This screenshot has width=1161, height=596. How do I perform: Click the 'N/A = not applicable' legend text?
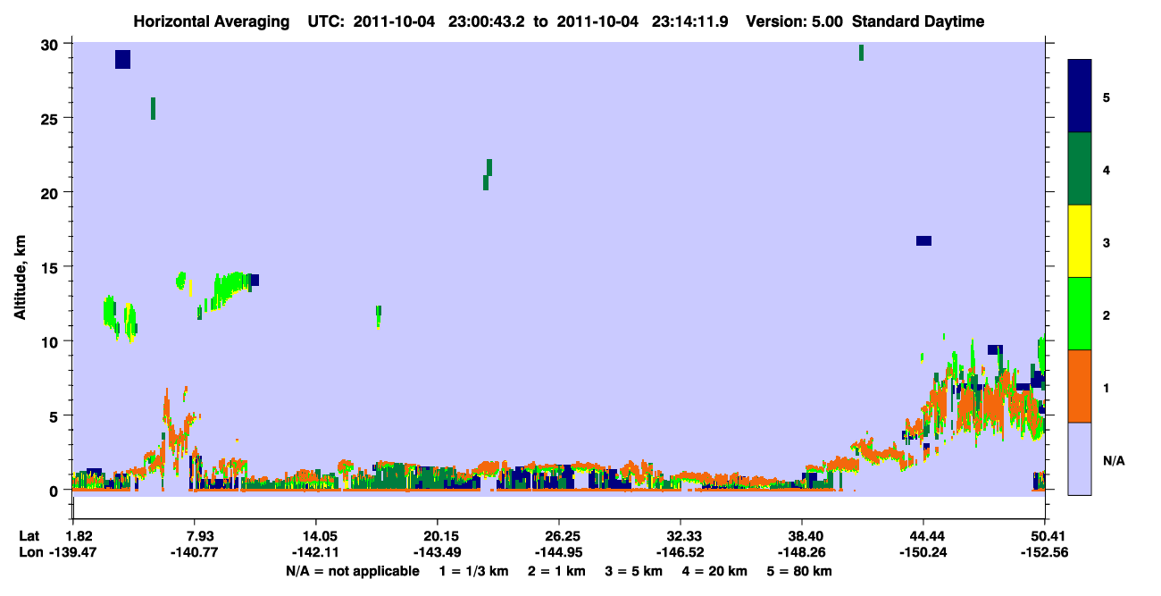pyautogui.click(x=353, y=571)
